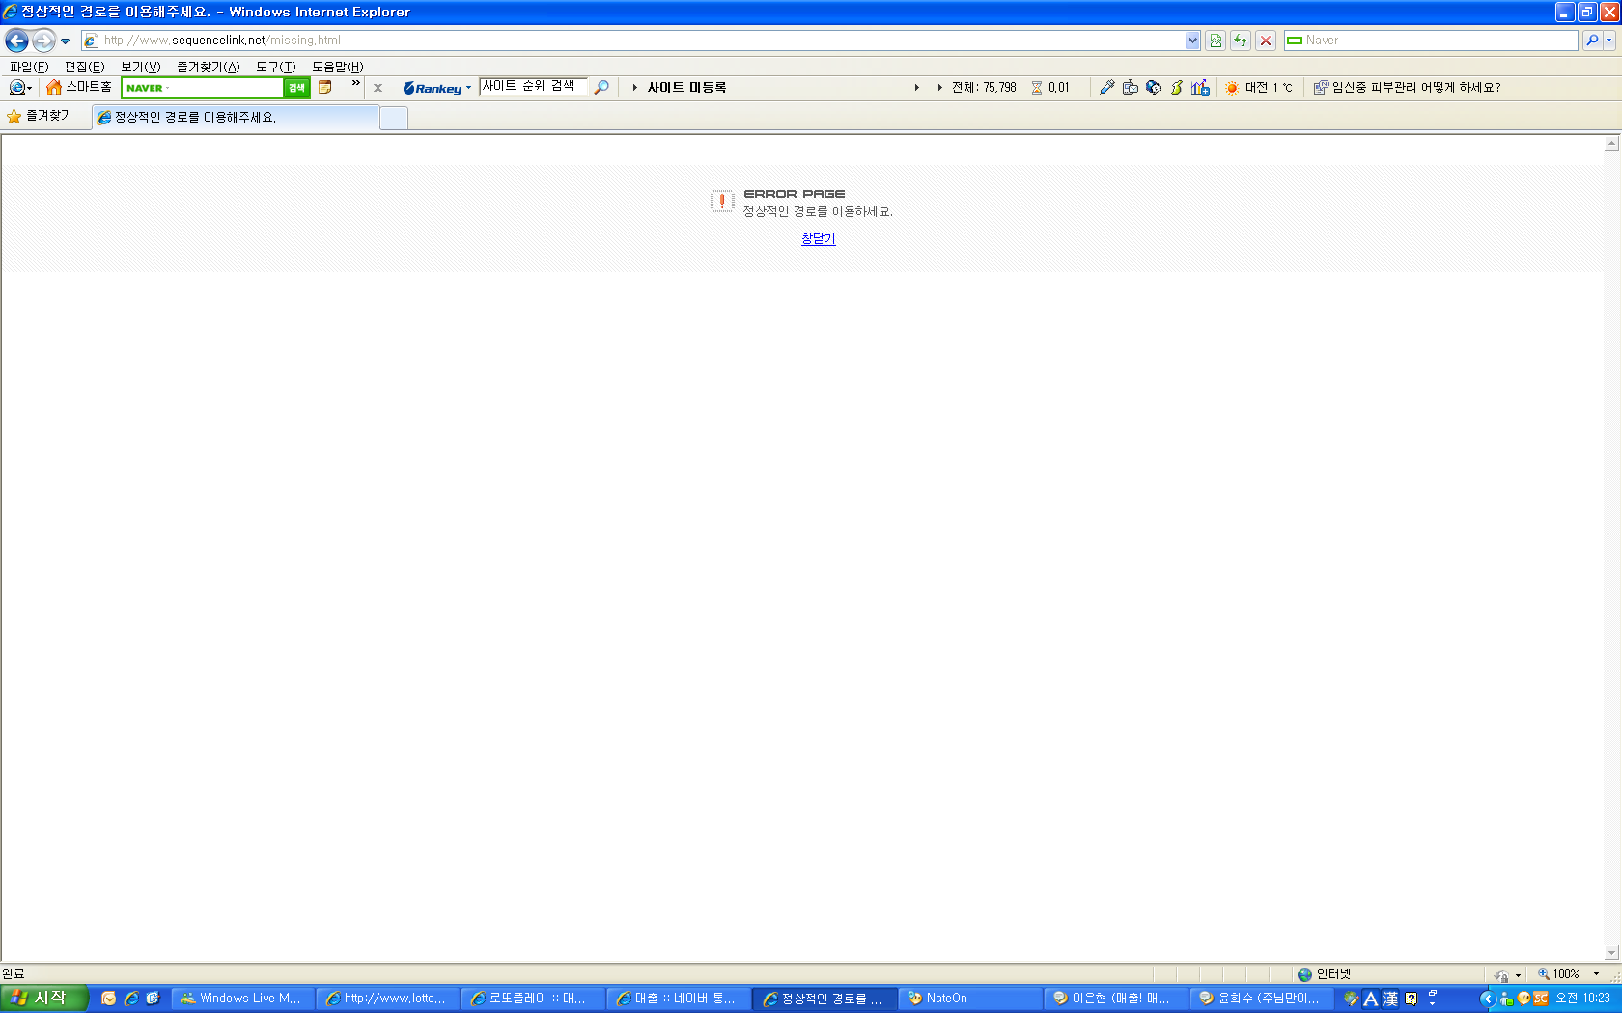Image resolution: width=1622 pixels, height=1013 pixels.
Task: Click the 스마트홈 house icon
Action: (54, 87)
